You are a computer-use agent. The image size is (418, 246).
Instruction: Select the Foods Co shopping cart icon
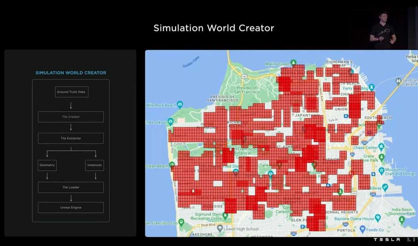(363, 230)
